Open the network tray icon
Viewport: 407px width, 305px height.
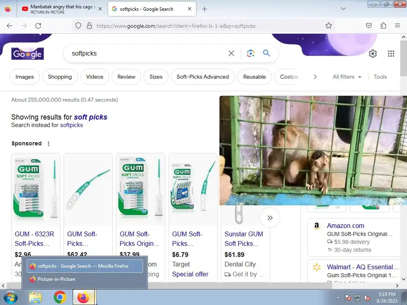[x=357, y=298]
